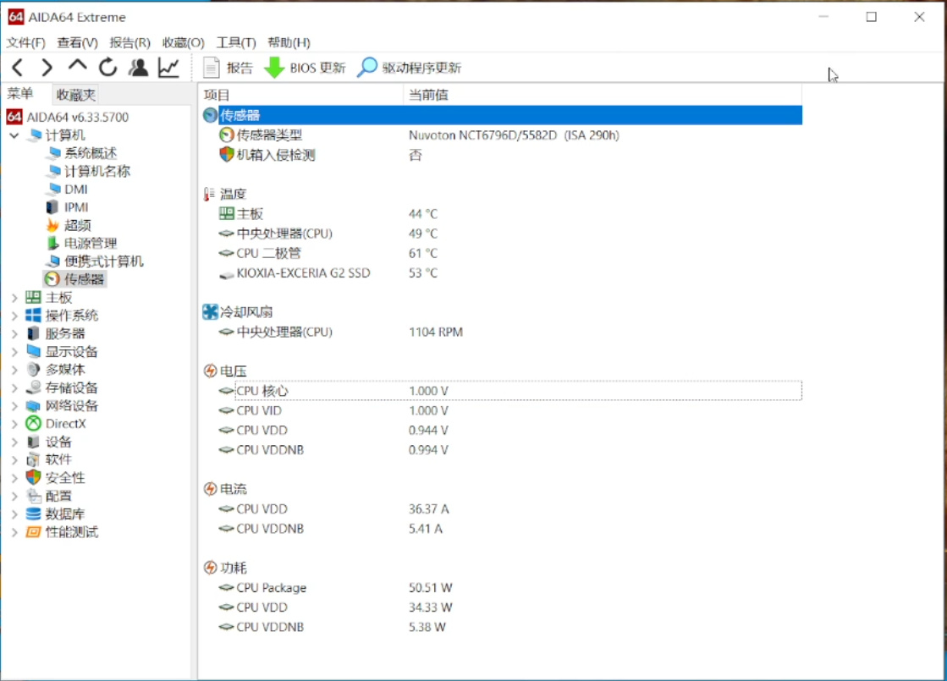Open the user profile toolbar icon
947x681 pixels.
138,67
